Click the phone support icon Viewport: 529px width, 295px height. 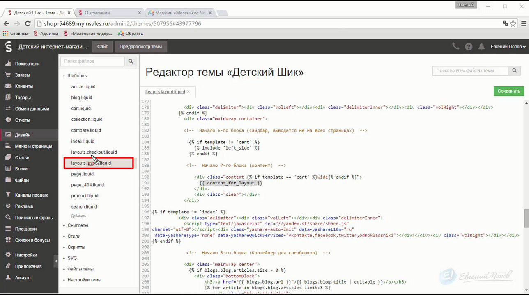coord(455,47)
